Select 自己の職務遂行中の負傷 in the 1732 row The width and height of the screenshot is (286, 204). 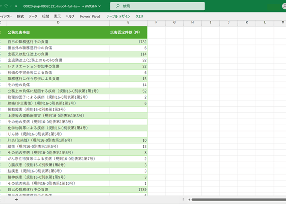tap(58, 42)
